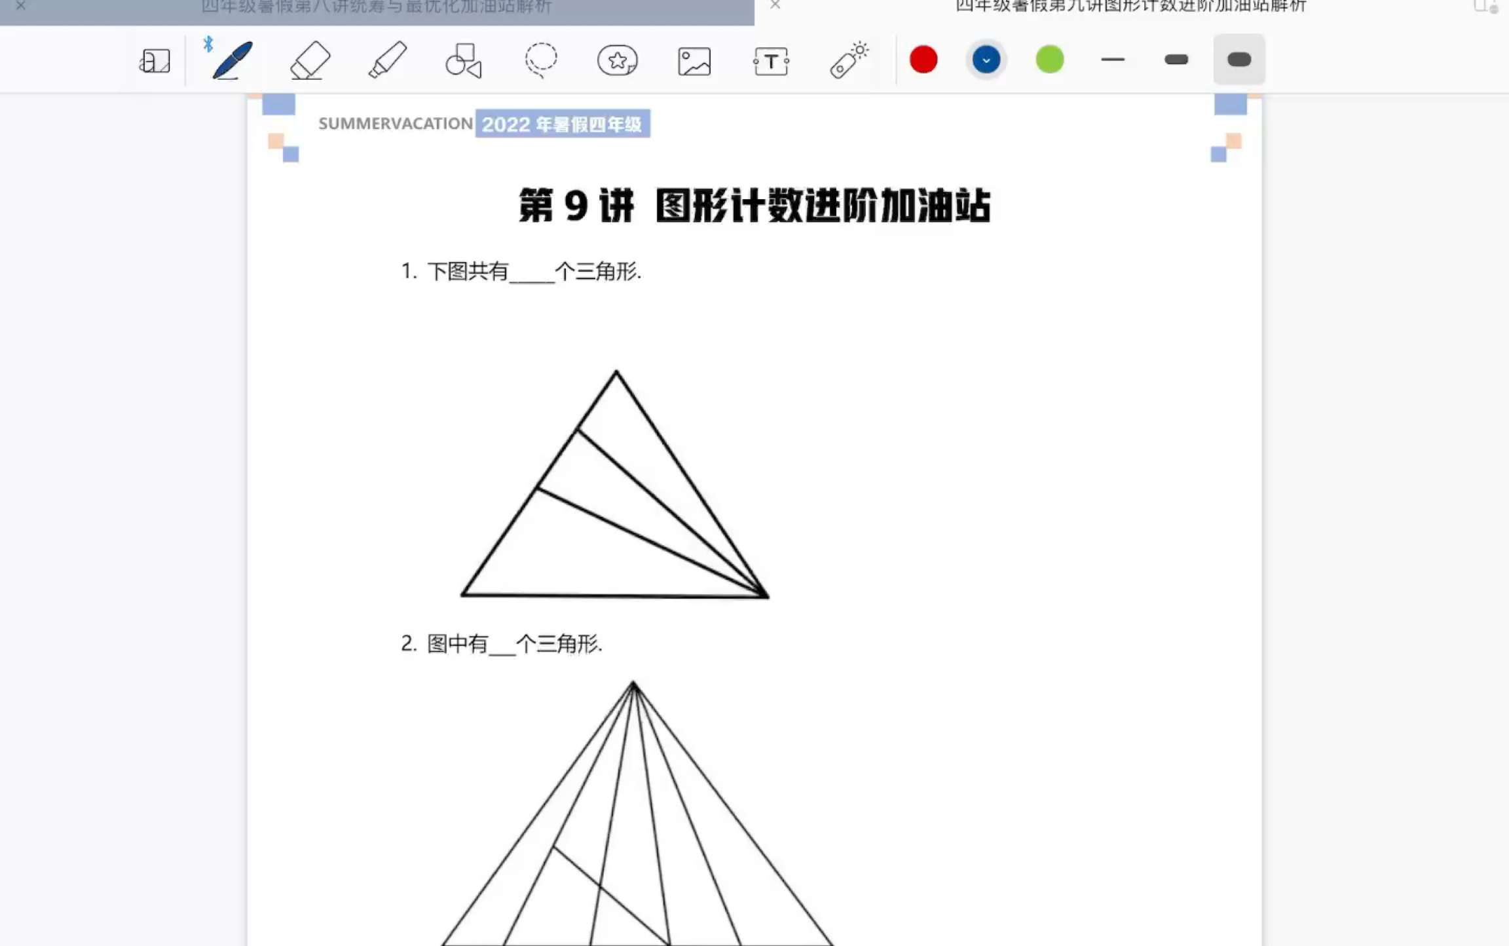Open the Spotlight/Pointer tool
Screen dimensions: 1509x946
click(x=850, y=60)
